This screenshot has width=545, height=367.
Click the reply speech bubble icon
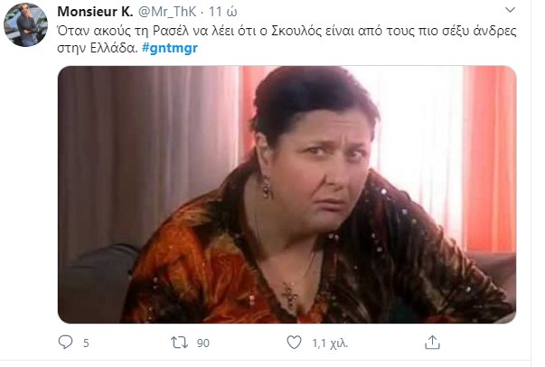click(65, 342)
